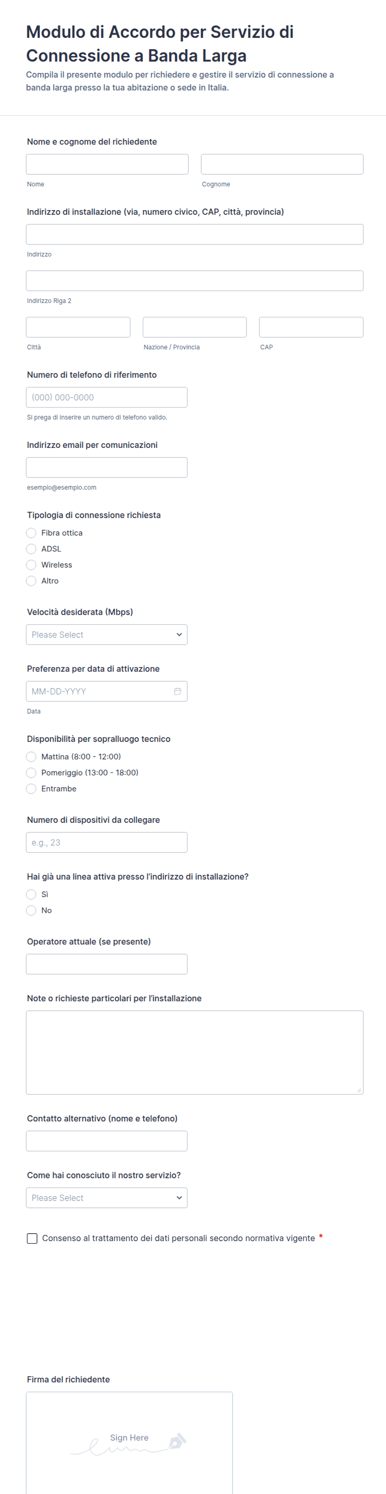Viewport: 386px width, 1494px height.
Task: Select Mattina (8:00 - 12:00) availability
Action: [x=31, y=757]
